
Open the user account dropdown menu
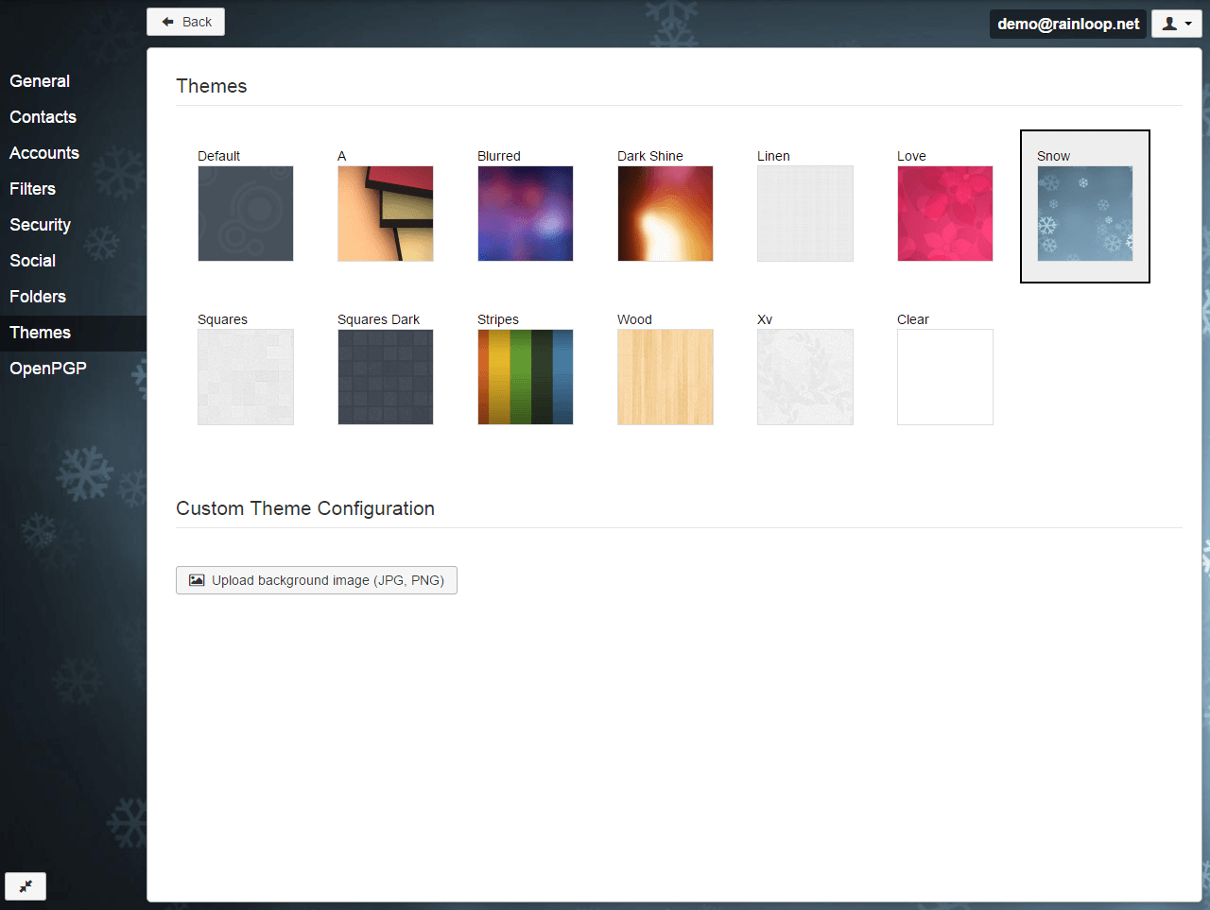pyautogui.click(x=1176, y=24)
